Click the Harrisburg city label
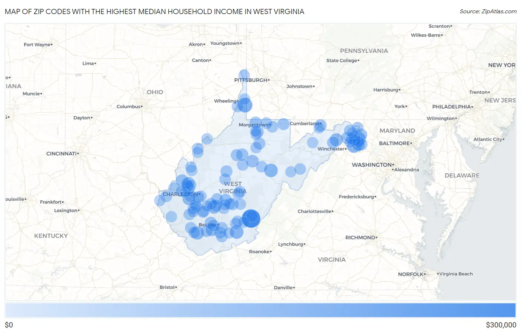Viewport: 521px width, 333px height. [386, 90]
